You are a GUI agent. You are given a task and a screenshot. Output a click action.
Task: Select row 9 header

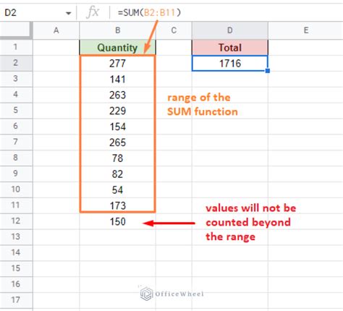[x=16, y=174]
